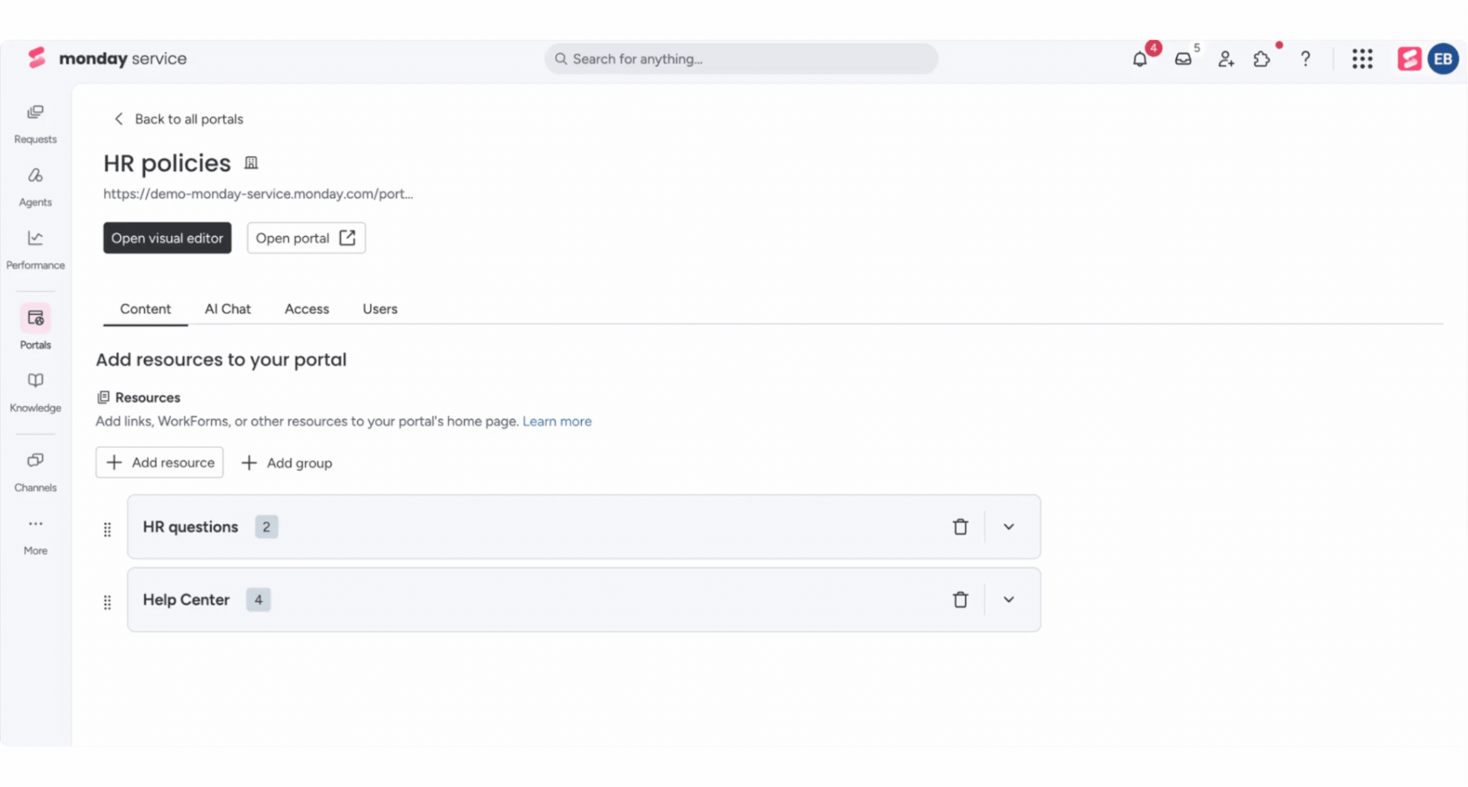Click the invite members icon
This screenshot has height=787, width=1468.
[1226, 58]
